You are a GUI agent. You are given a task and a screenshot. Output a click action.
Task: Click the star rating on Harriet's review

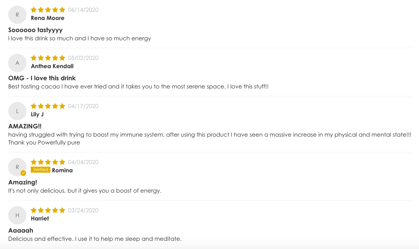pos(48,210)
